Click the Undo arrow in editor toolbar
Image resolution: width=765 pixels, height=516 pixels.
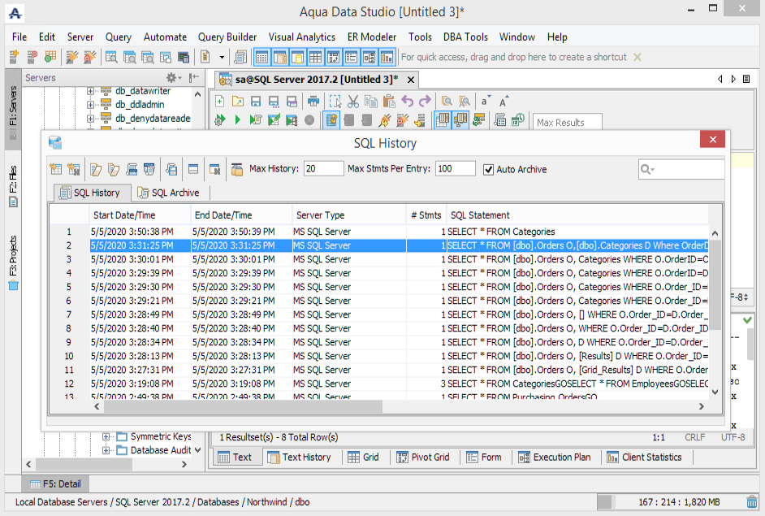[x=407, y=102]
